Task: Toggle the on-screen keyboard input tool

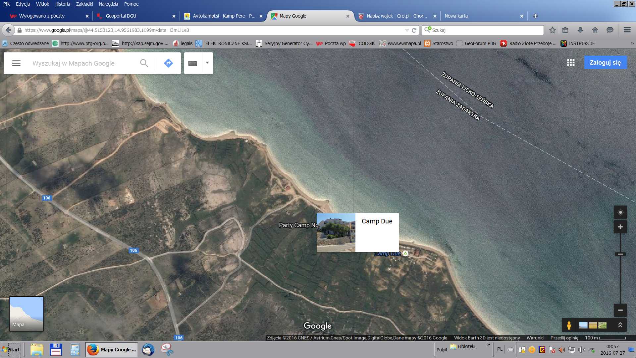Action: coord(192,63)
